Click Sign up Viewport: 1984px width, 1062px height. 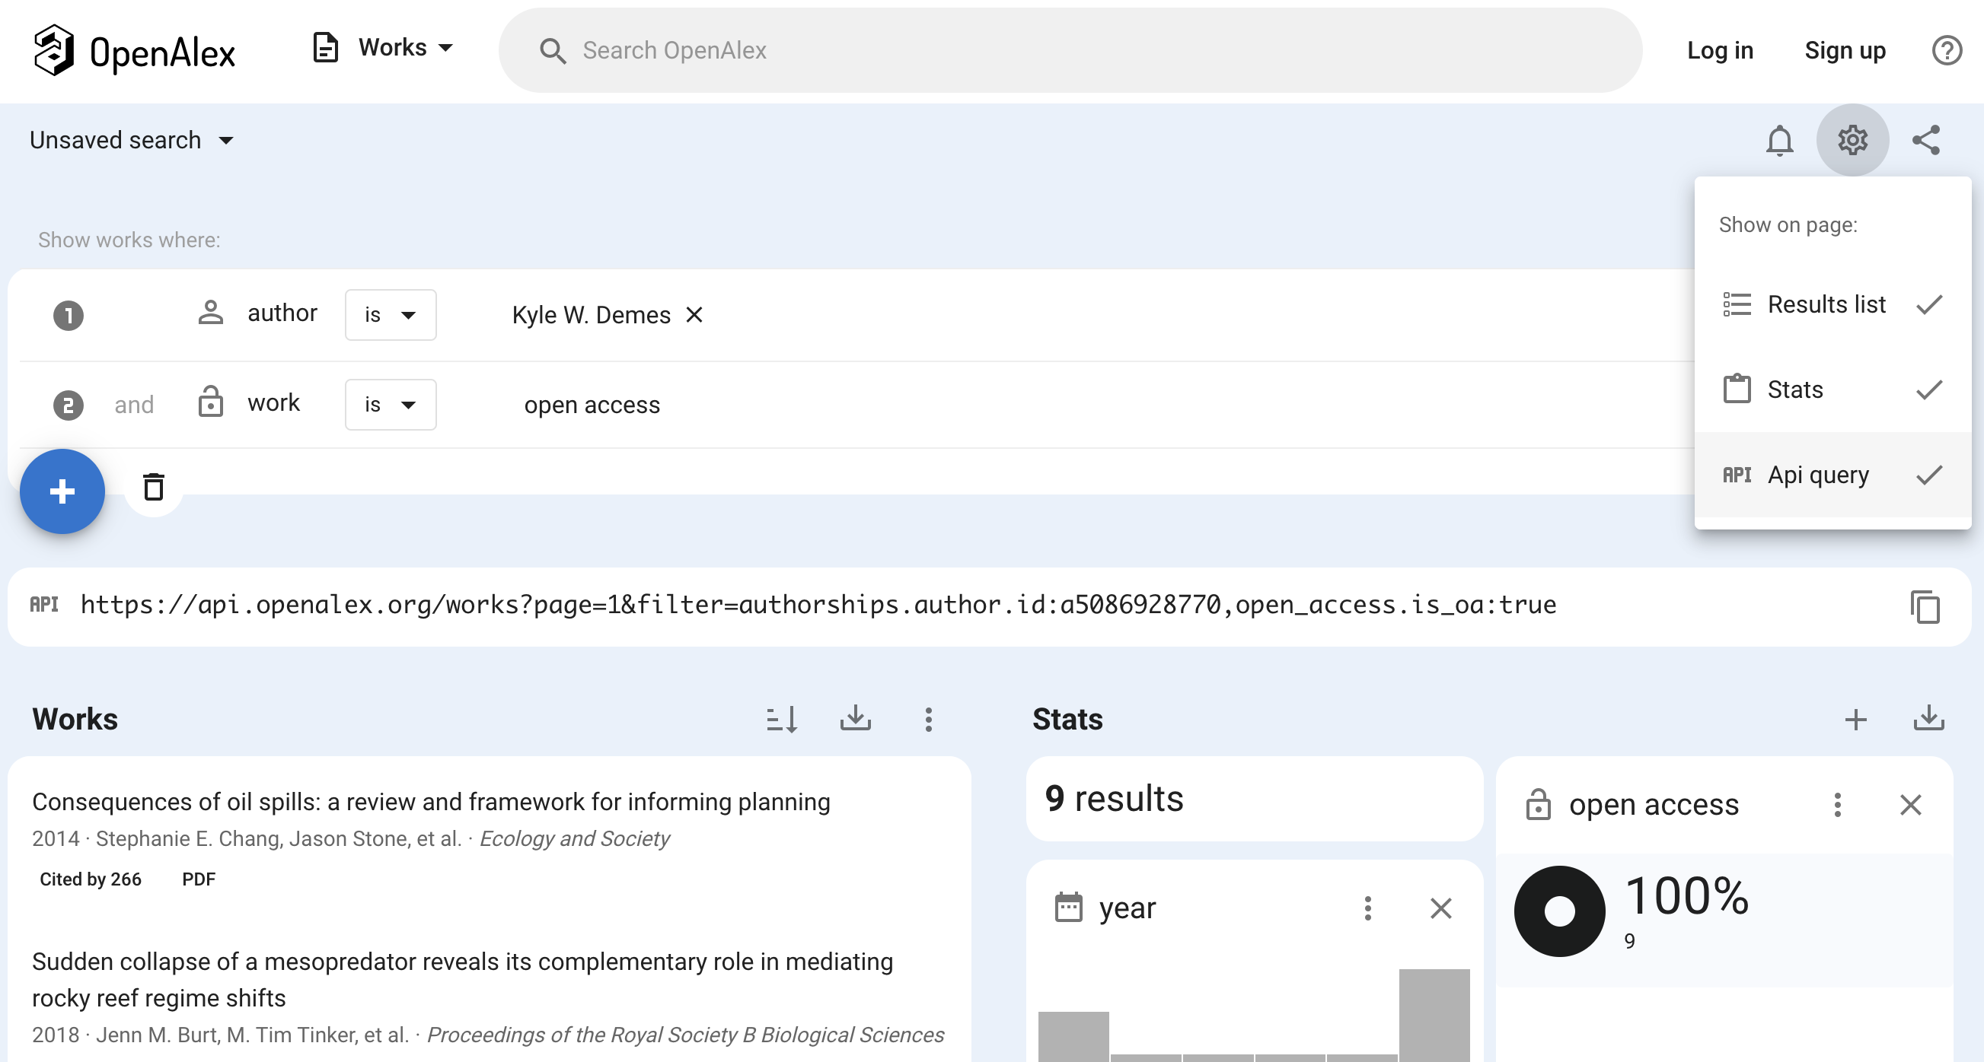coord(1845,51)
